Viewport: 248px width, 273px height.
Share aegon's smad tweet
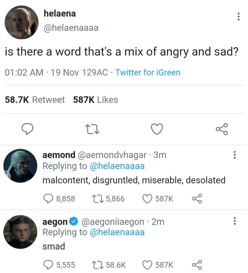[x=197, y=265]
